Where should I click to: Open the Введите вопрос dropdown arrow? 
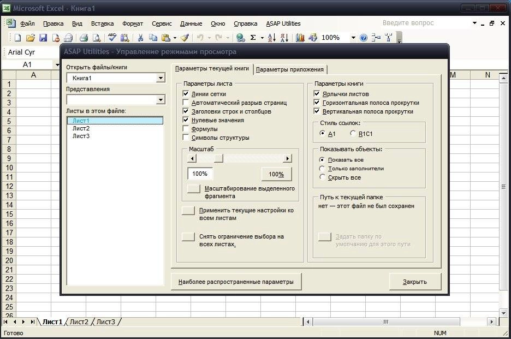point(474,23)
